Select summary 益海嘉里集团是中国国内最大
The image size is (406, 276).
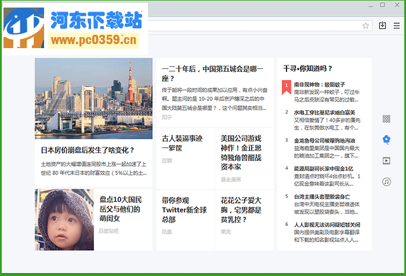click(x=327, y=152)
